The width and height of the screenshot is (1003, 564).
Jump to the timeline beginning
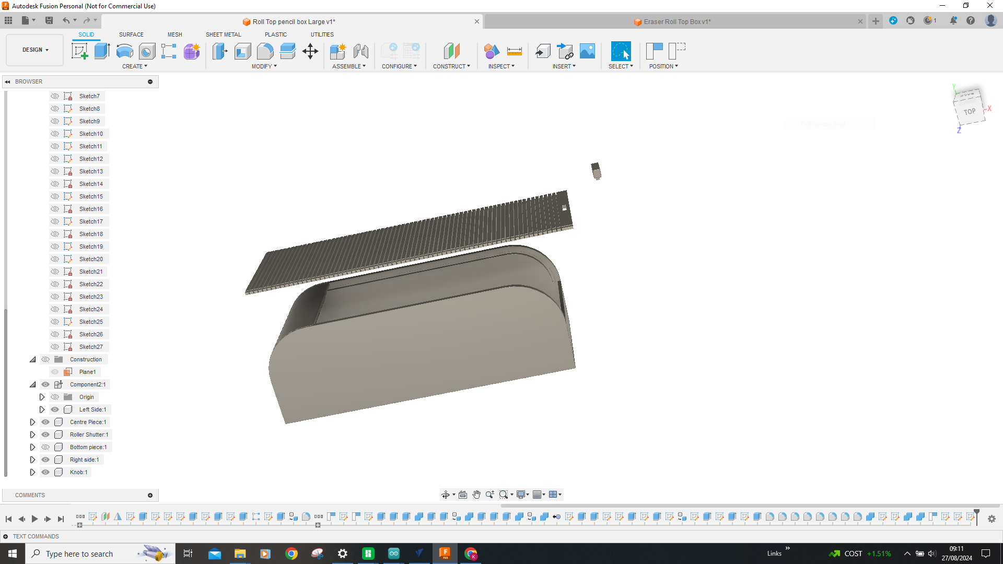8,519
